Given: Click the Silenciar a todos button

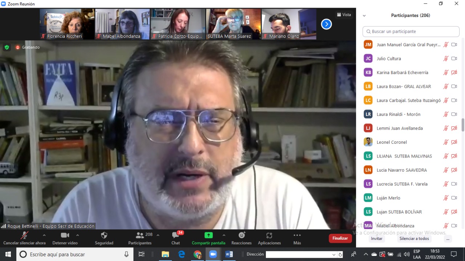Looking at the screenshot, I should 414,238.
